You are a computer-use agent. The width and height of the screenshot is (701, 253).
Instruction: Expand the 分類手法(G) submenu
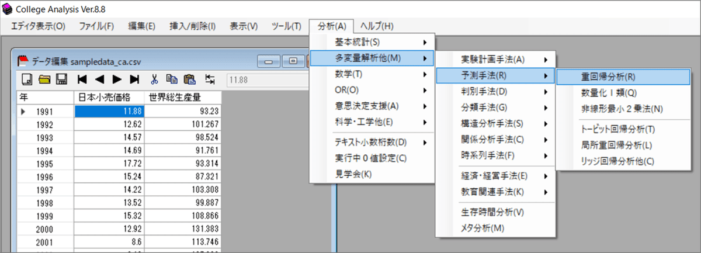495,107
